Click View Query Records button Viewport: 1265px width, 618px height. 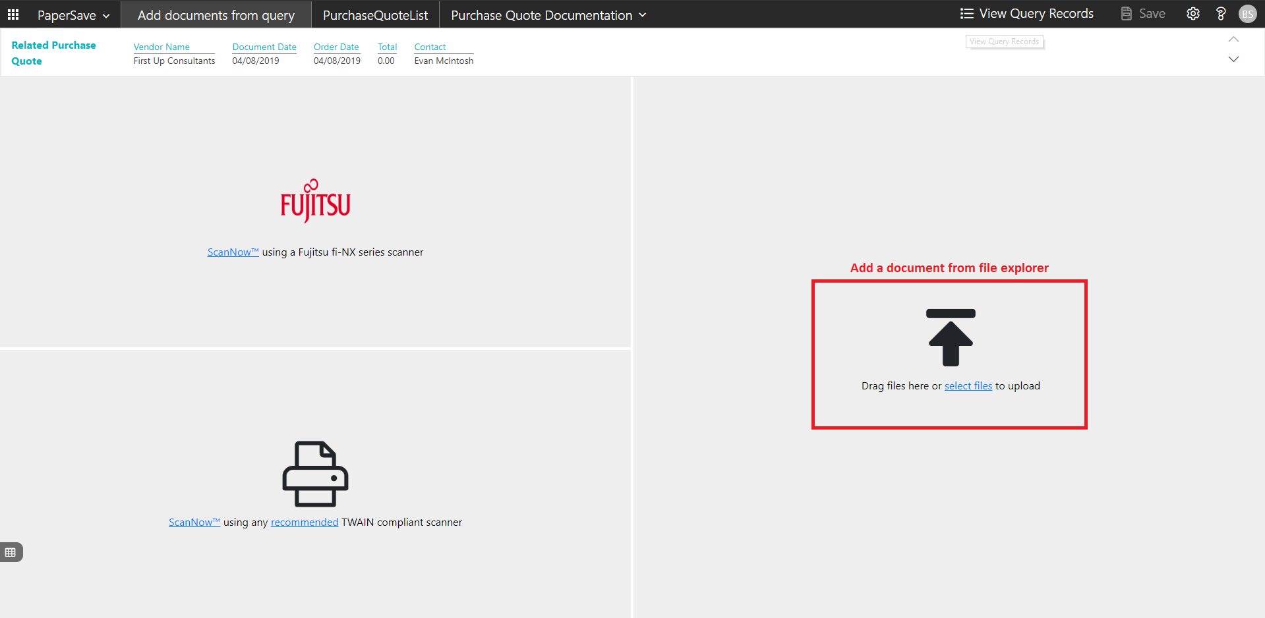[x=1027, y=14]
